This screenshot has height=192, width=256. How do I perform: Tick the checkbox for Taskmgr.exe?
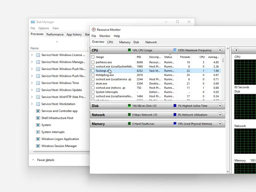tap(93, 71)
